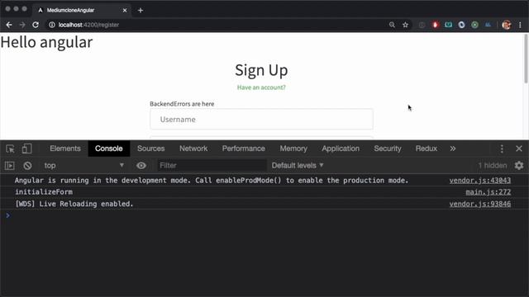Image resolution: width=529 pixels, height=297 pixels.
Task: Create a live expression with eye icon
Action: pos(141,165)
